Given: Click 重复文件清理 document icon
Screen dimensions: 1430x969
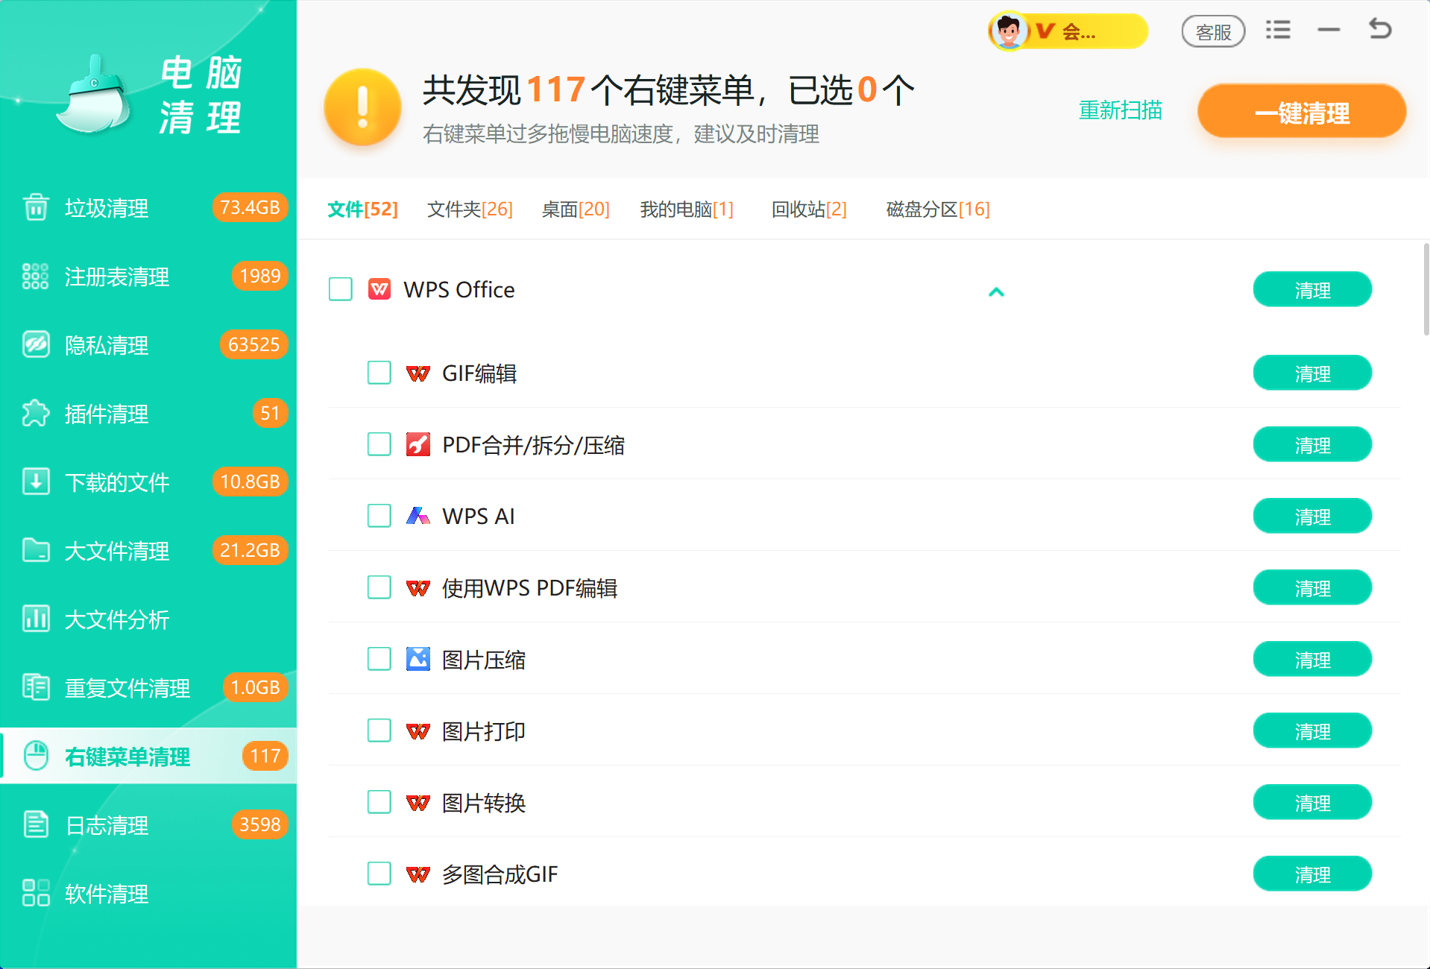Looking at the screenshot, I should [36, 687].
